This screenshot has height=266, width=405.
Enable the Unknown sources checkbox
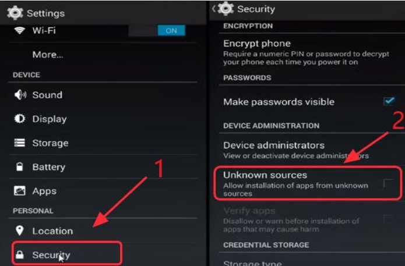(x=388, y=184)
